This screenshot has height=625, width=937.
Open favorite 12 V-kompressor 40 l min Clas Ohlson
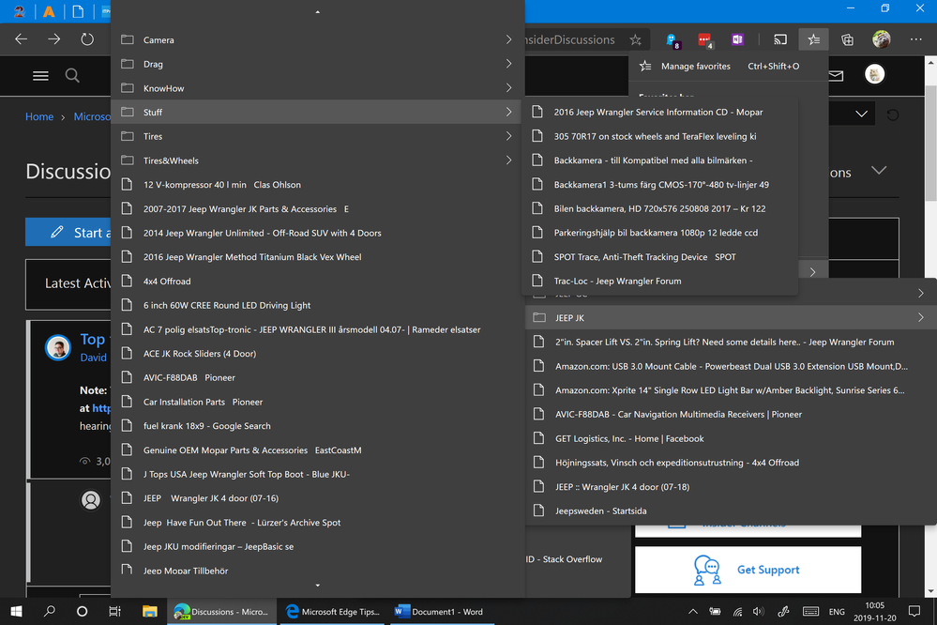[x=317, y=185]
